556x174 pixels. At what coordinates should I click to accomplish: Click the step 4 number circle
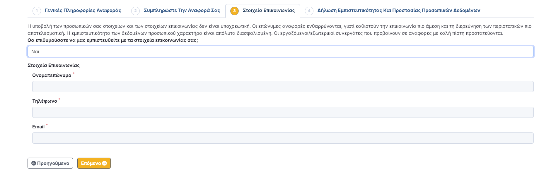(309, 11)
